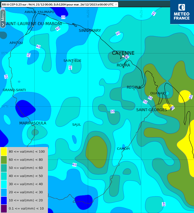Select the green 60-80 mm legend swatch

(x=4, y=160)
